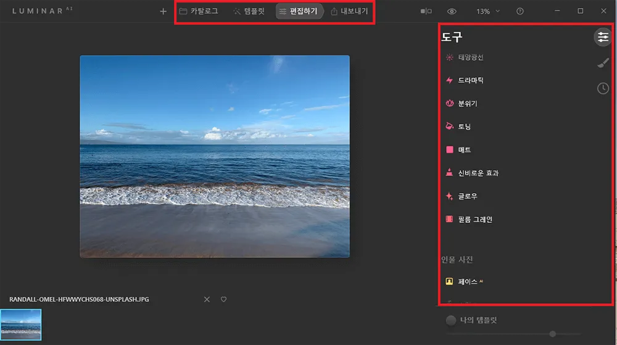Viewport: 617px width, 345px height.
Task: Click the 나의 템플릿 button
Action: tap(472, 320)
